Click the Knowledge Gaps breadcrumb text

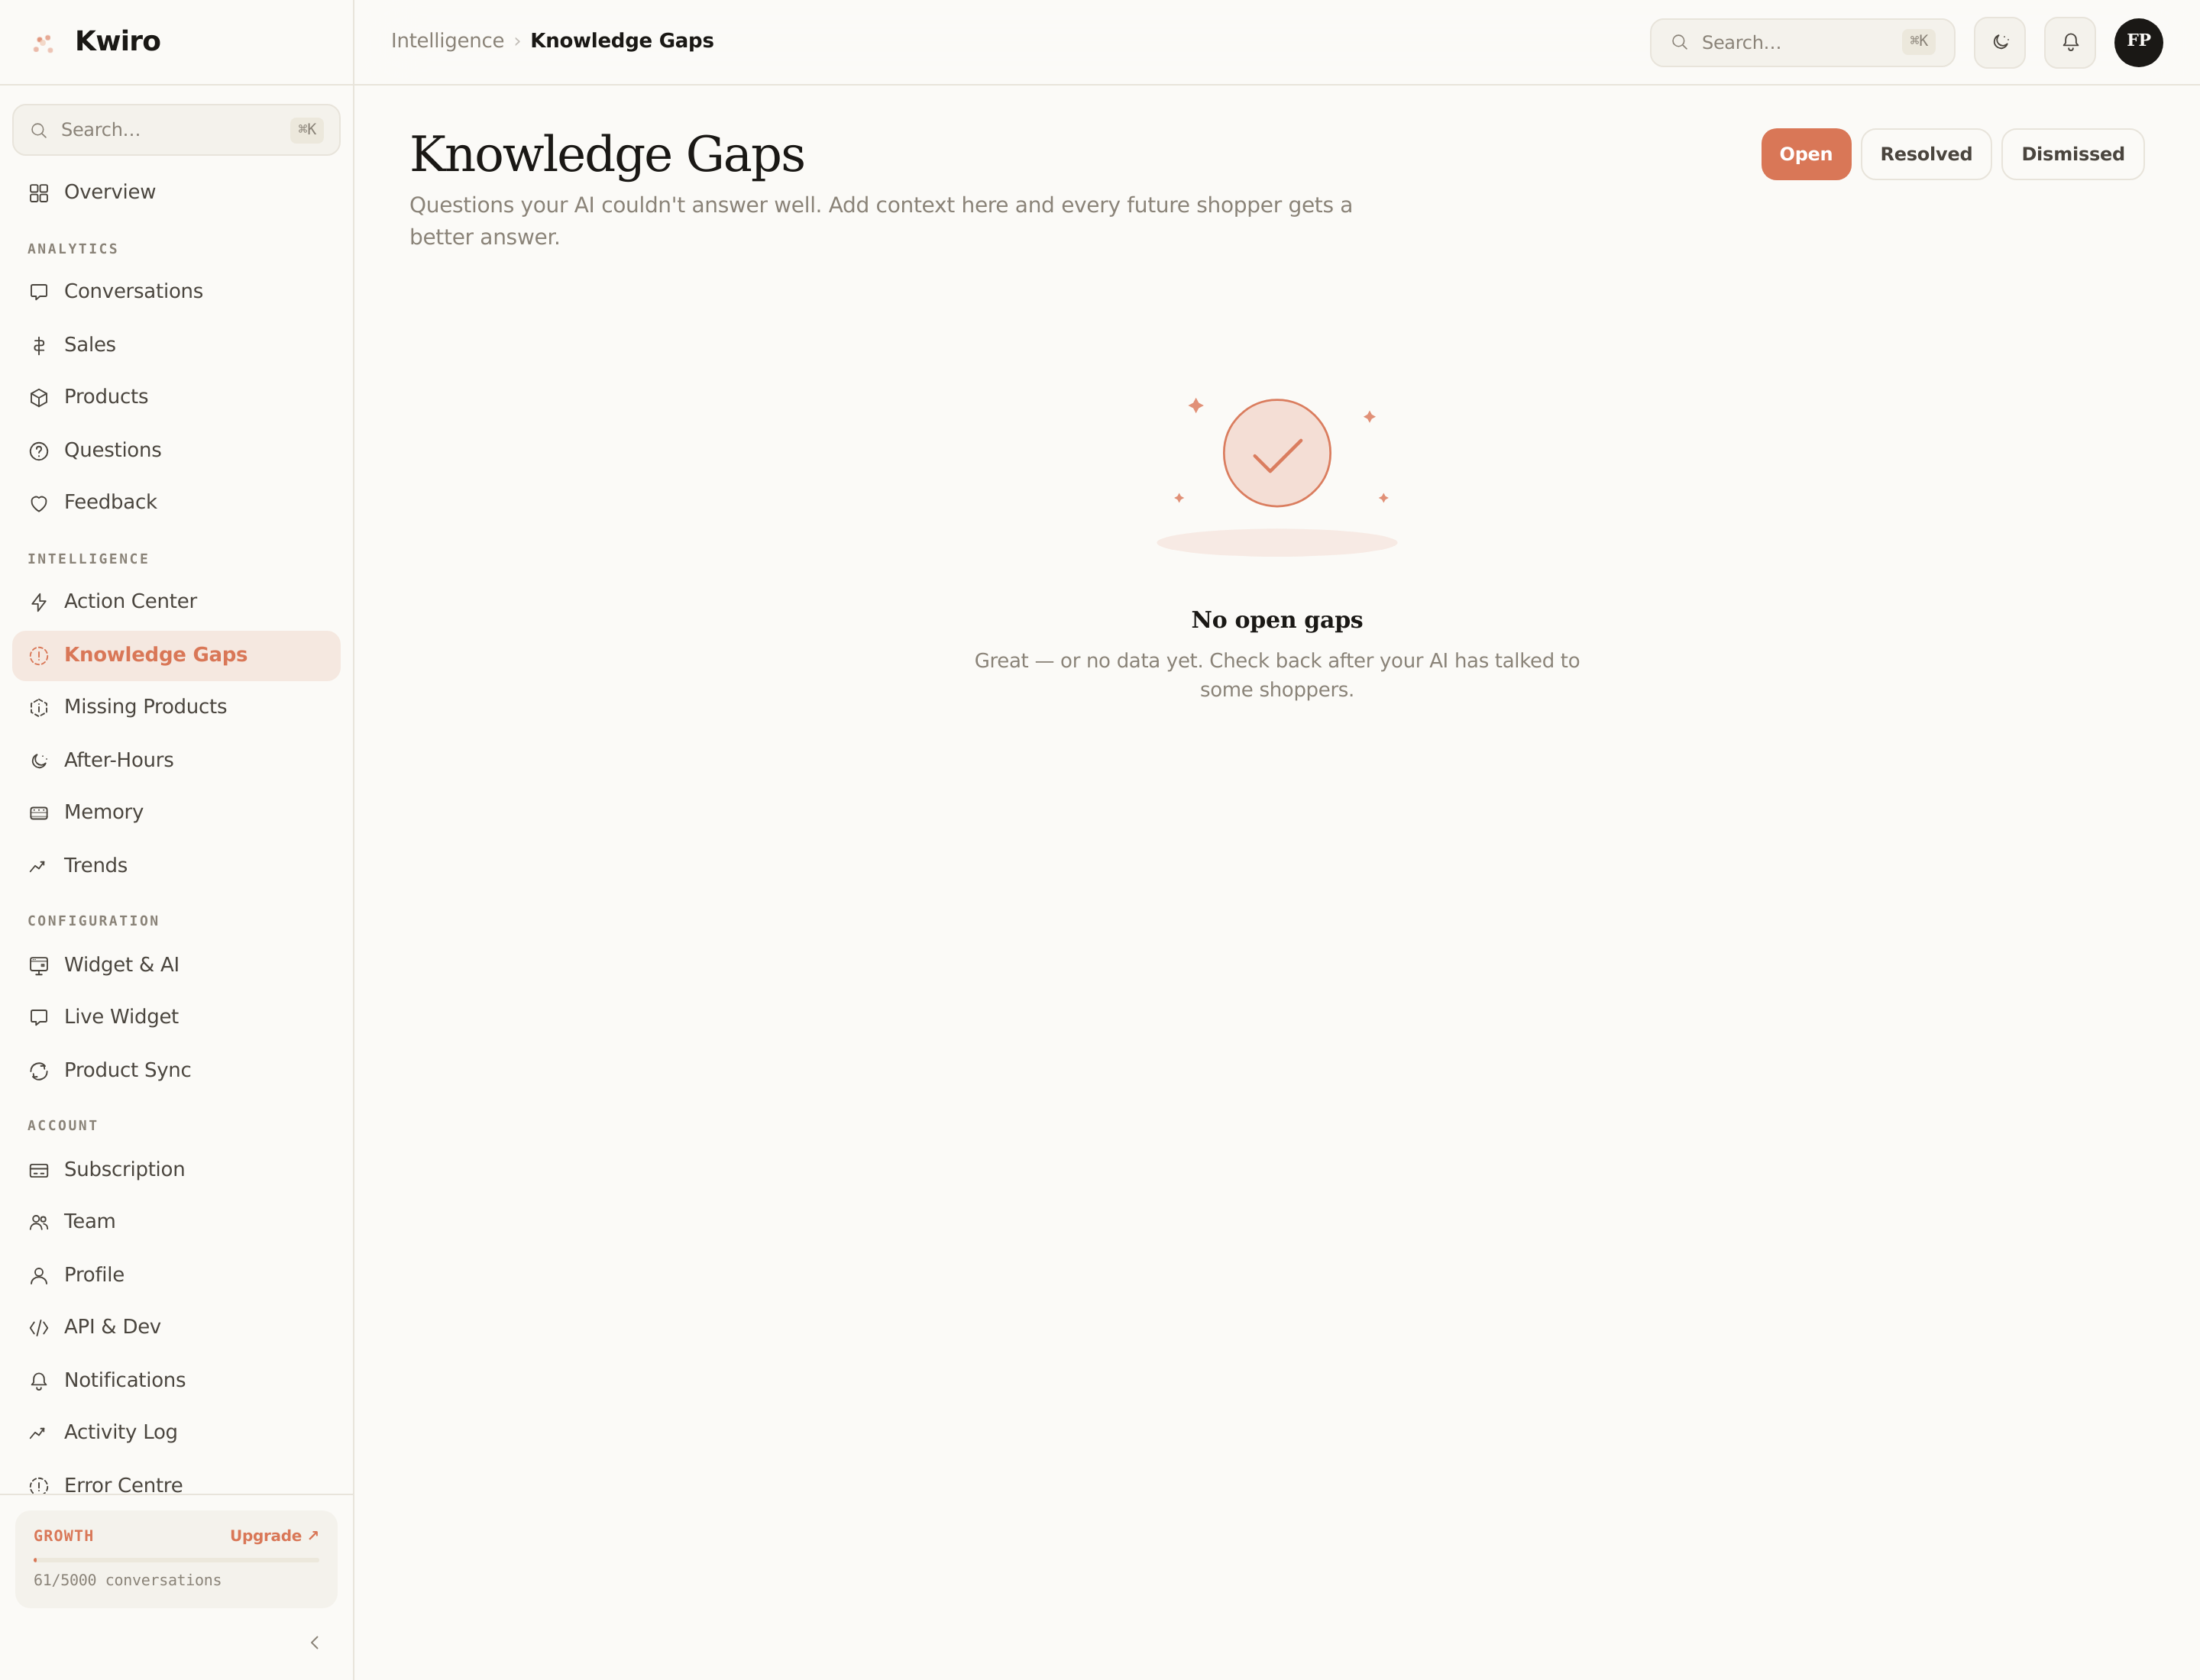pyautogui.click(x=621, y=41)
